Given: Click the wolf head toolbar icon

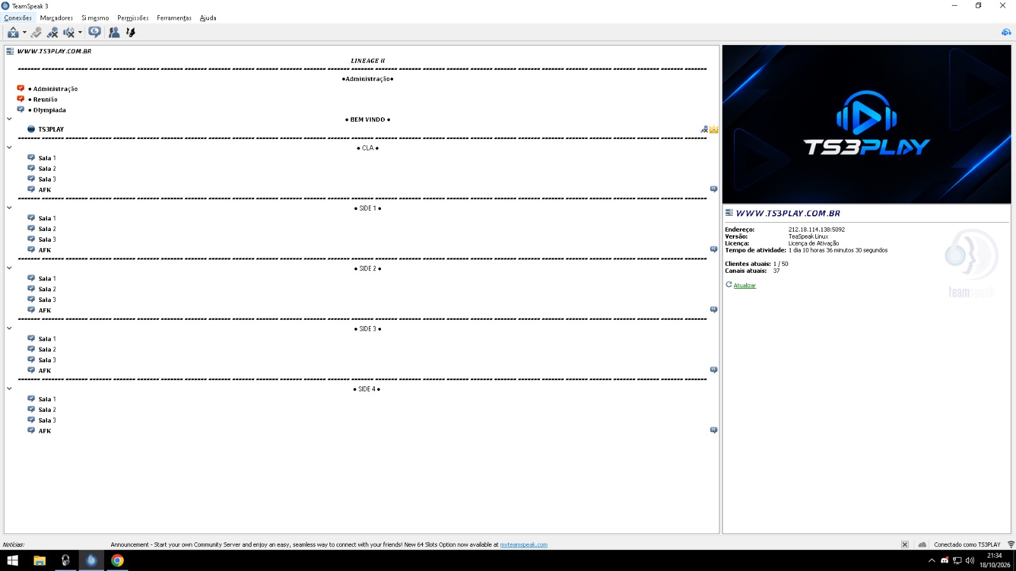Looking at the screenshot, I should (131, 32).
